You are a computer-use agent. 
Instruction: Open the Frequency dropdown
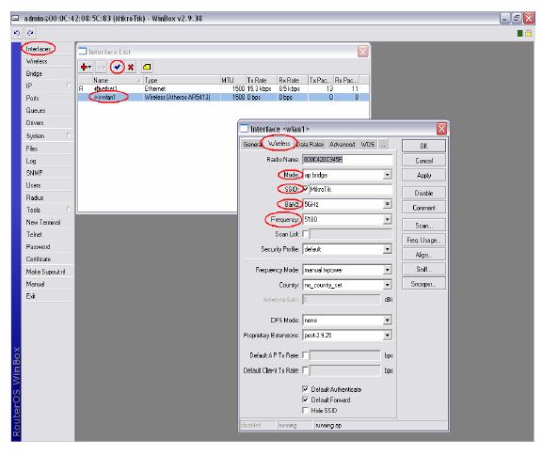[387, 219]
